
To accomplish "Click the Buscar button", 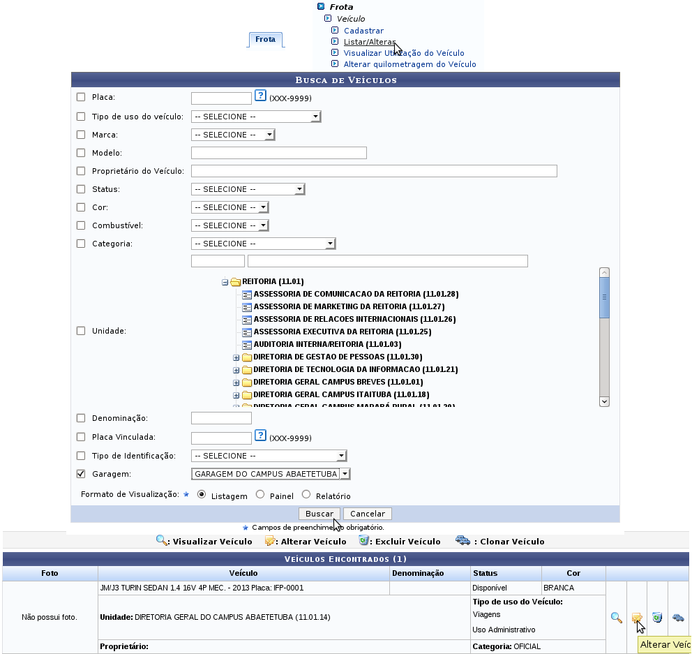I will [319, 514].
